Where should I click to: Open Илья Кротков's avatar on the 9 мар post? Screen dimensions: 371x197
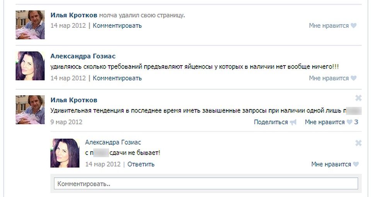[x=30, y=110]
